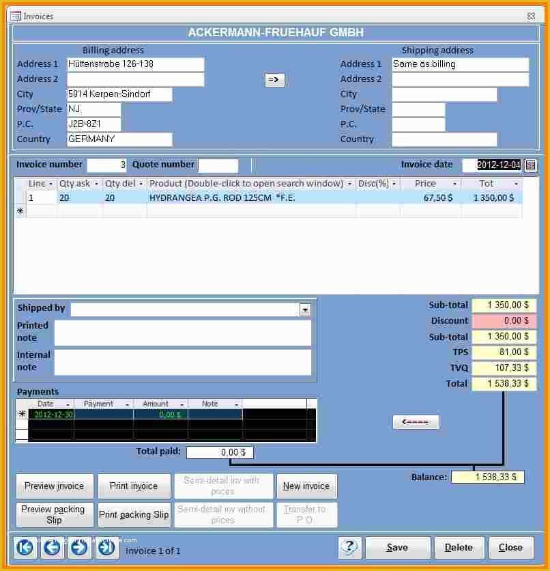Click Print packing Slip button
The image size is (550, 571).
click(134, 514)
